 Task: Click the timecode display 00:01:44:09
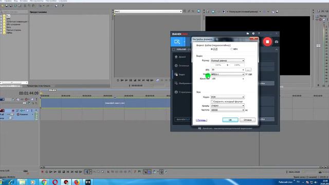(x=29, y=93)
